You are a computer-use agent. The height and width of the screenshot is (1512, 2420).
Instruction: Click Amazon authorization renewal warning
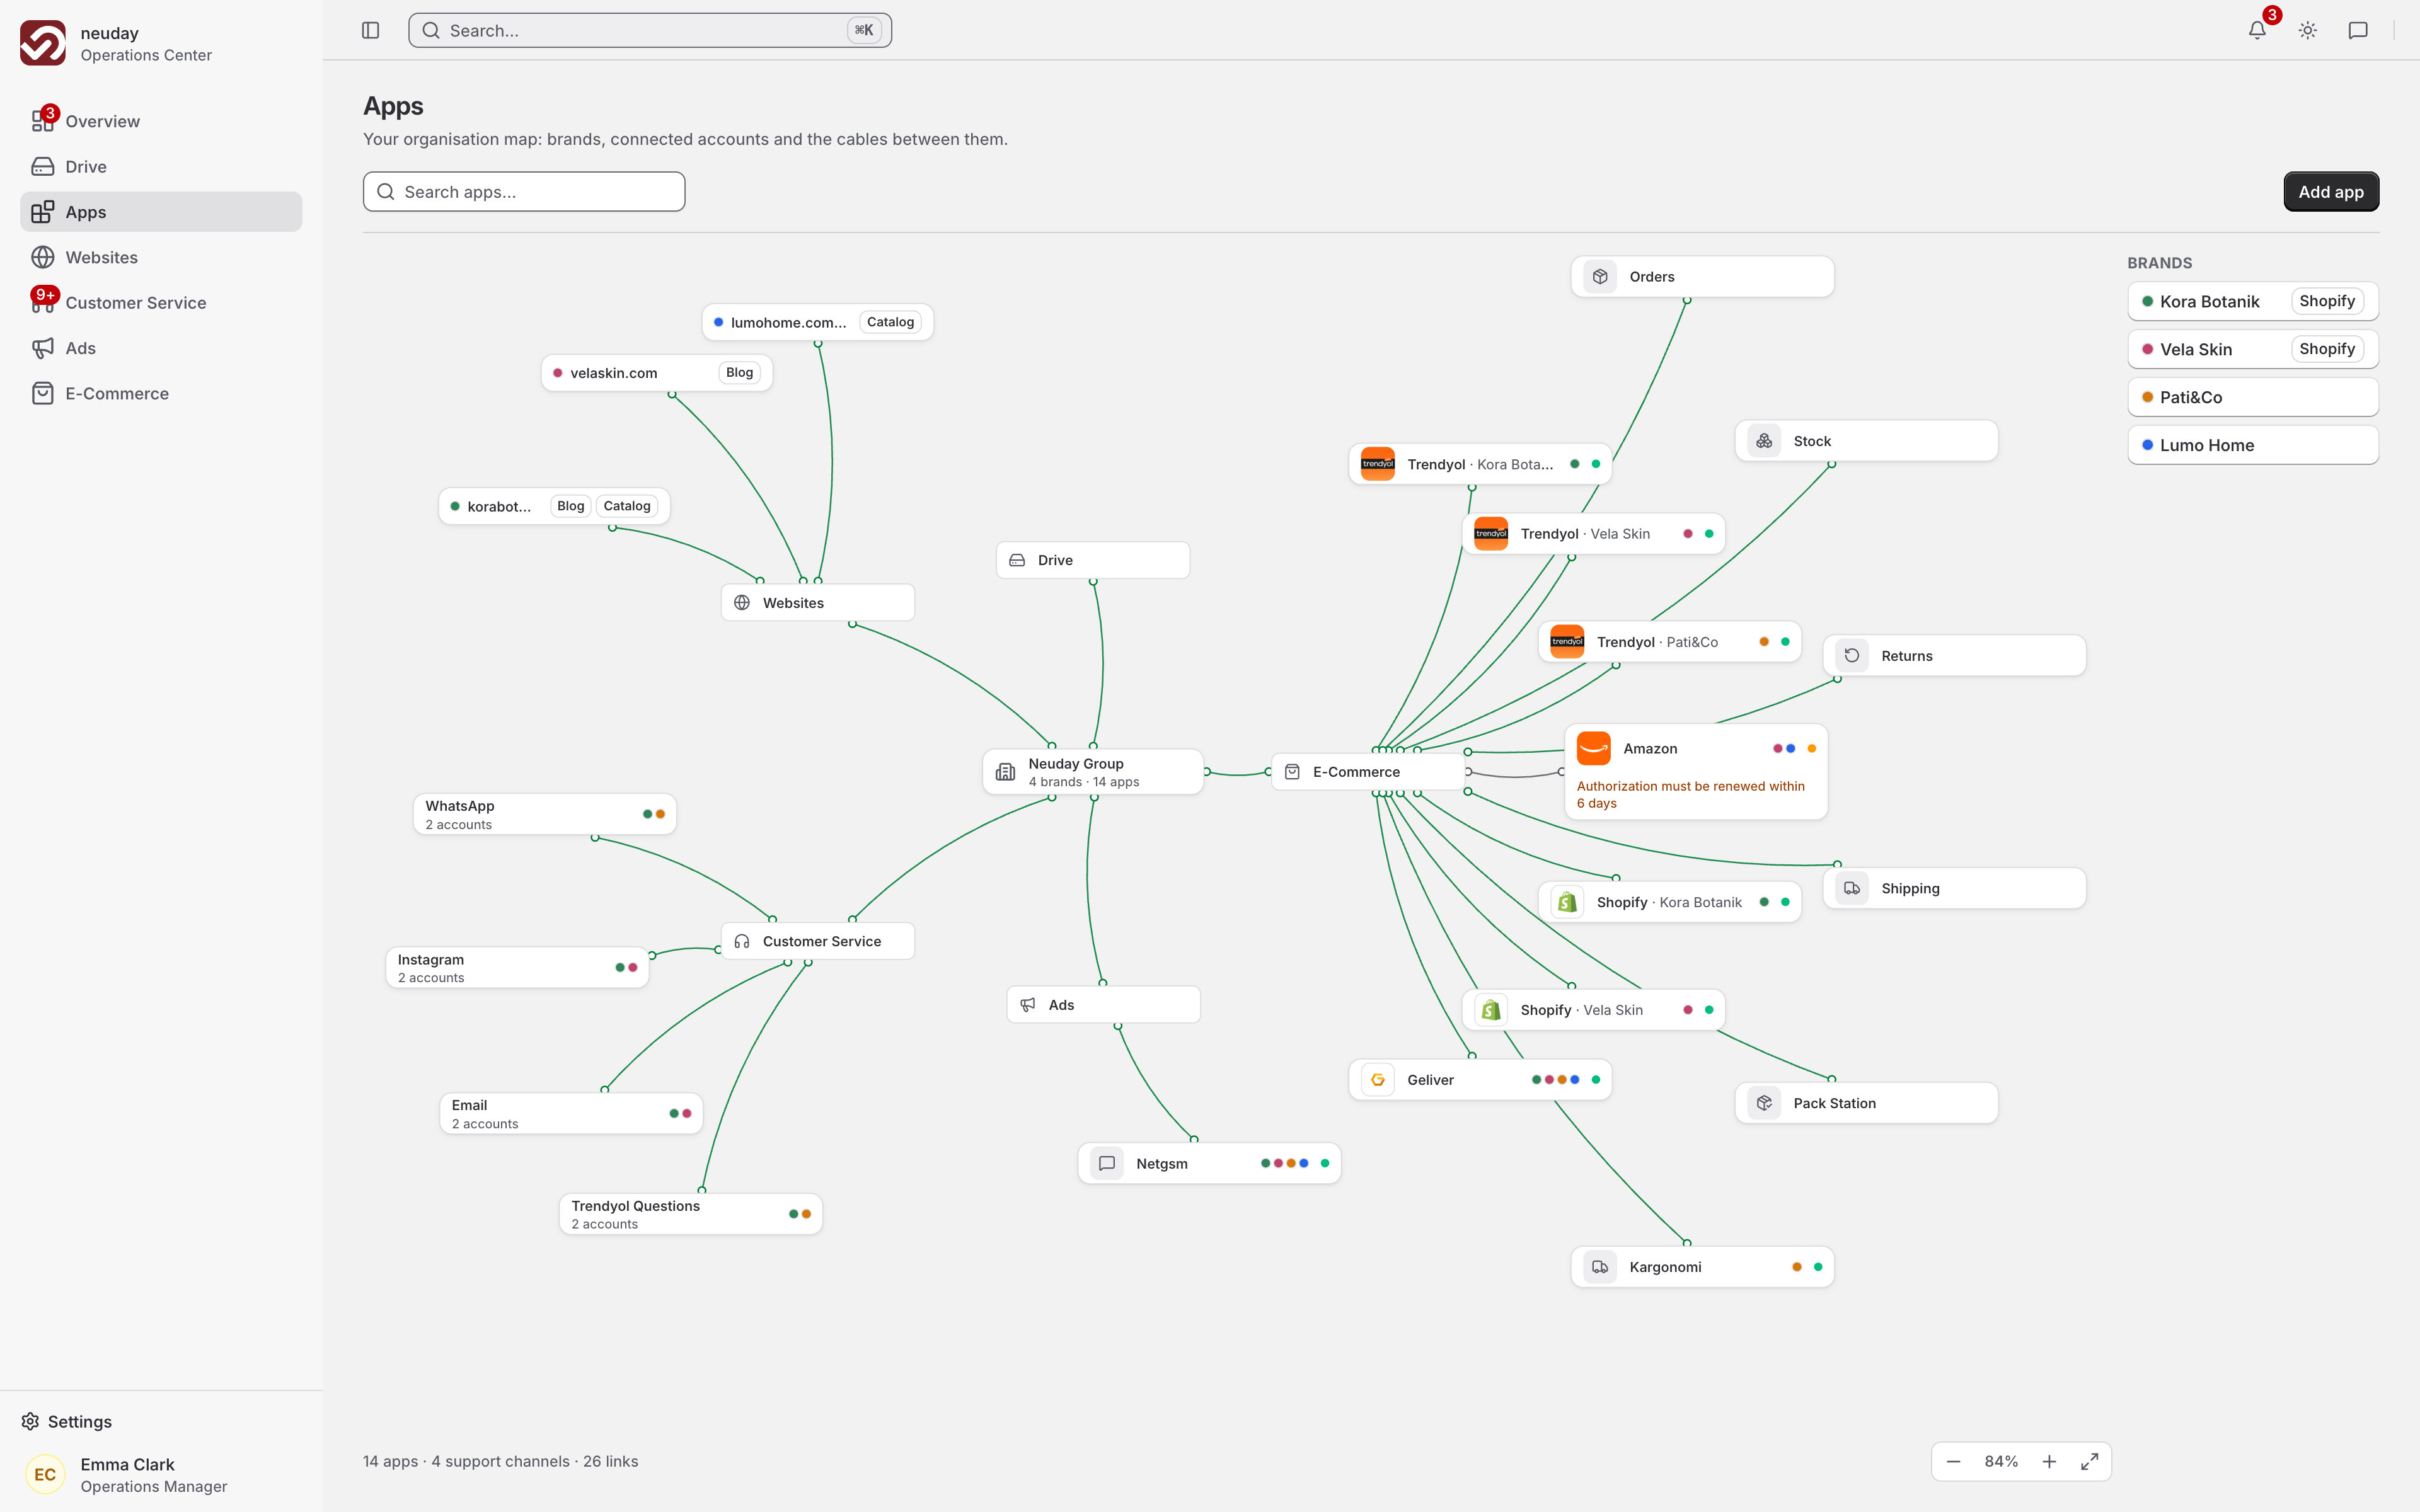pyautogui.click(x=1690, y=795)
